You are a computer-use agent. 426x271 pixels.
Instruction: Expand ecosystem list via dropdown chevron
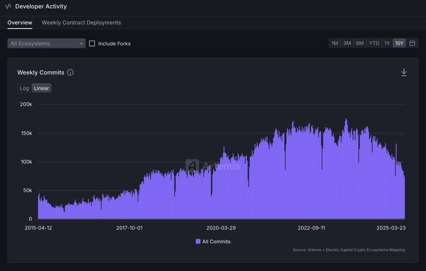coord(81,44)
